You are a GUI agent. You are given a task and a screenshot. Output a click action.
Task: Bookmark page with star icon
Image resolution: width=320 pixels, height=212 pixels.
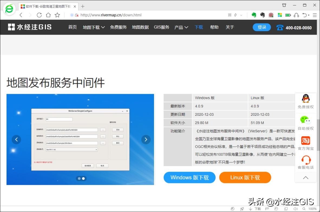point(57,15)
